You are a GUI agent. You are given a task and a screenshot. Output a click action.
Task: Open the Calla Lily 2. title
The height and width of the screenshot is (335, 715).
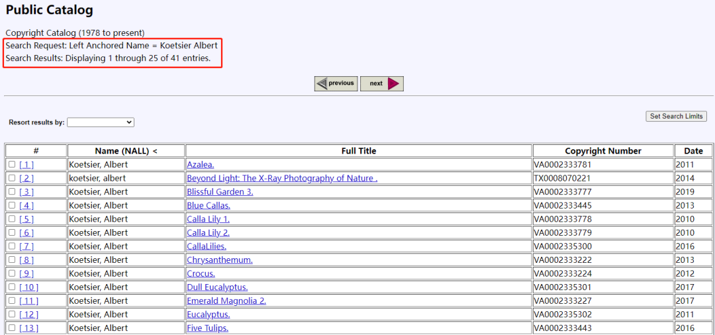pos(208,233)
